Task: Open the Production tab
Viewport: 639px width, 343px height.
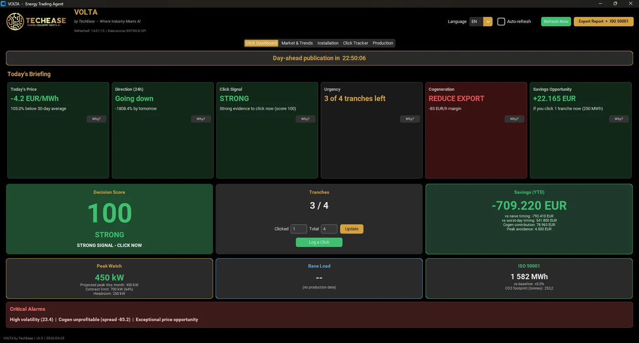Action: (383, 43)
